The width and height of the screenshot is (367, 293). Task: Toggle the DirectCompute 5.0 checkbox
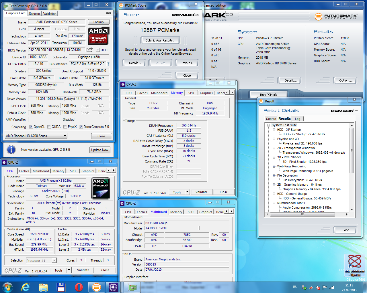pyautogui.click(x=81, y=127)
